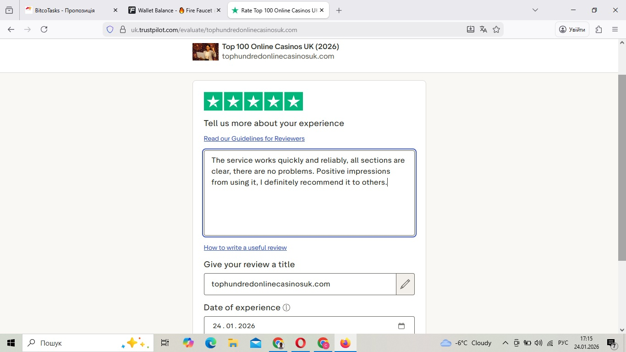Click the install/save page icon in address bar
Image resolution: width=626 pixels, height=352 pixels.
point(471,29)
